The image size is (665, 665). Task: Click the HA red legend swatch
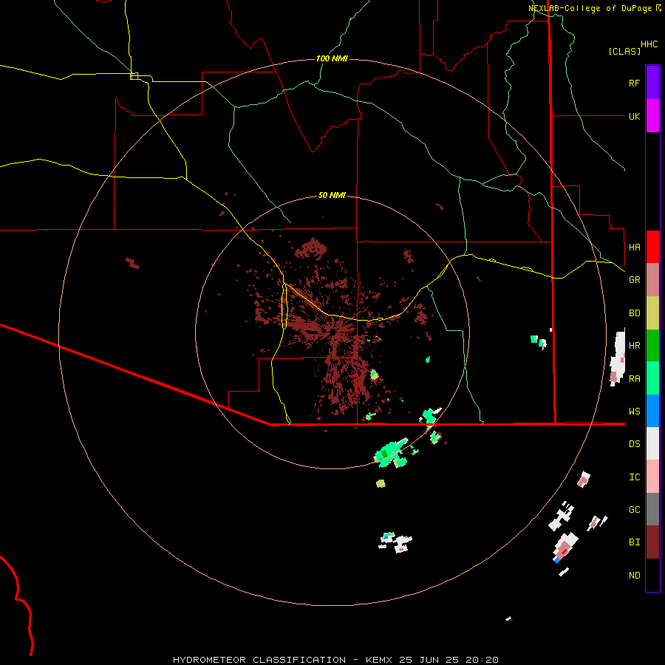click(652, 247)
